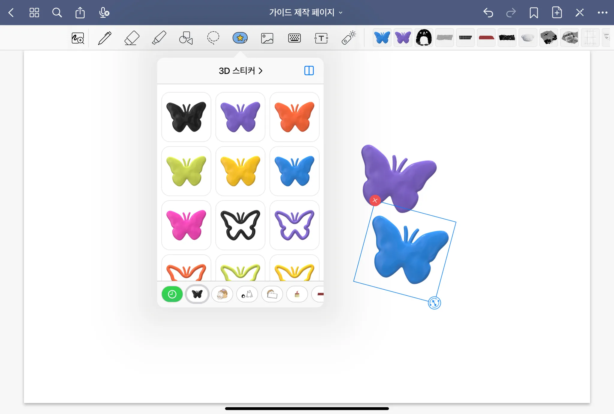Select the Shapes tool
This screenshot has width=614, height=414.
coord(186,38)
